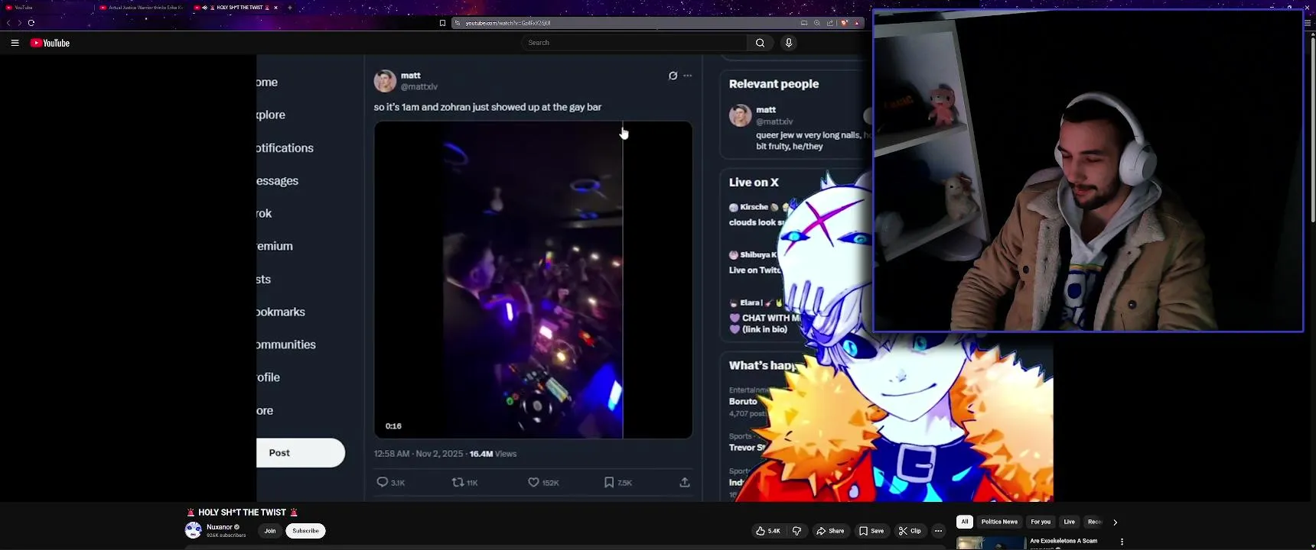The height and width of the screenshot is (550, 1316).
Task: Subscribe to Nuxanor
Action: point(305,531)
